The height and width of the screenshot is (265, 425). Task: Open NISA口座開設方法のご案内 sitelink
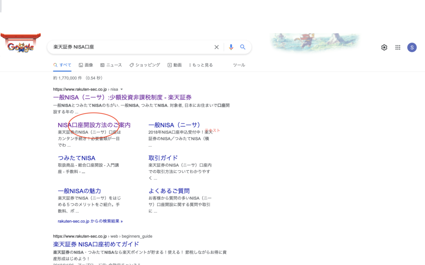[x=94, y=125]
